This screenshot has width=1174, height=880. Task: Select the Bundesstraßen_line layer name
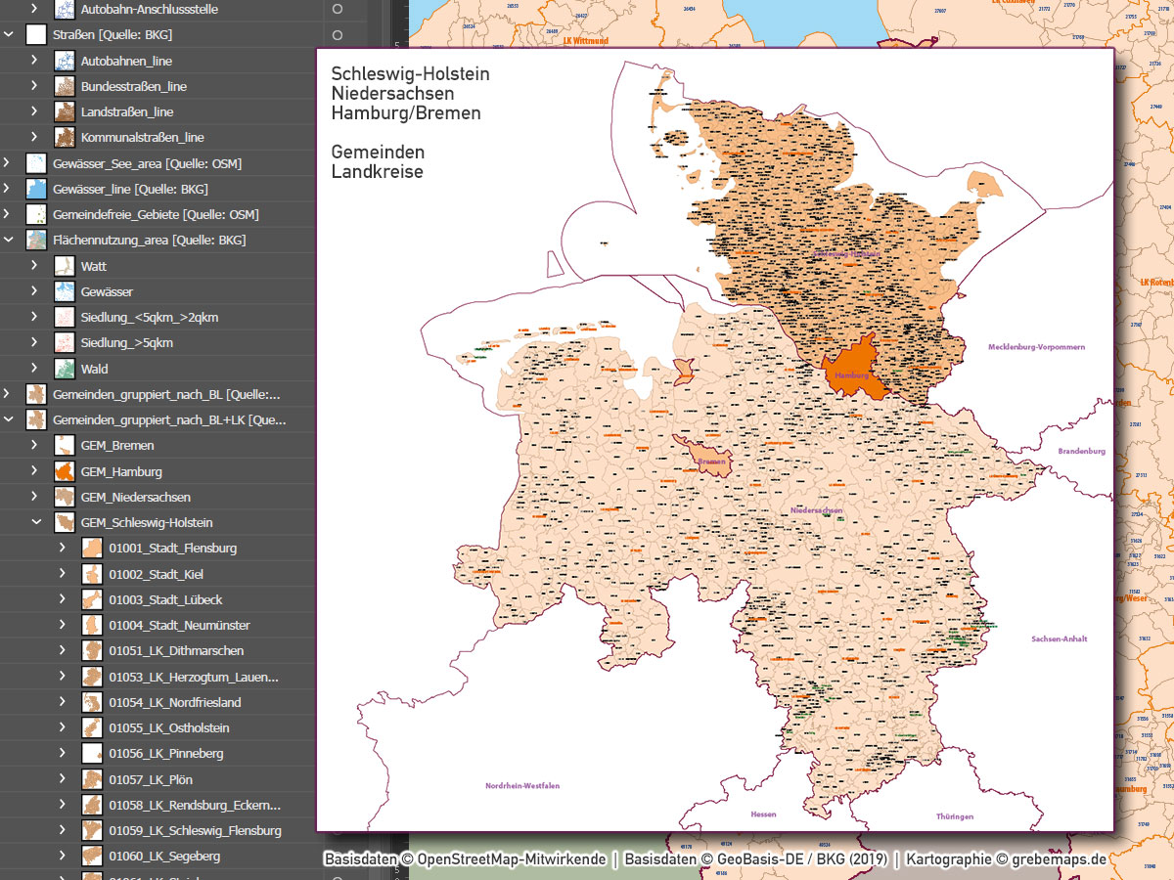pyautogui.click(x=134, y=86)
